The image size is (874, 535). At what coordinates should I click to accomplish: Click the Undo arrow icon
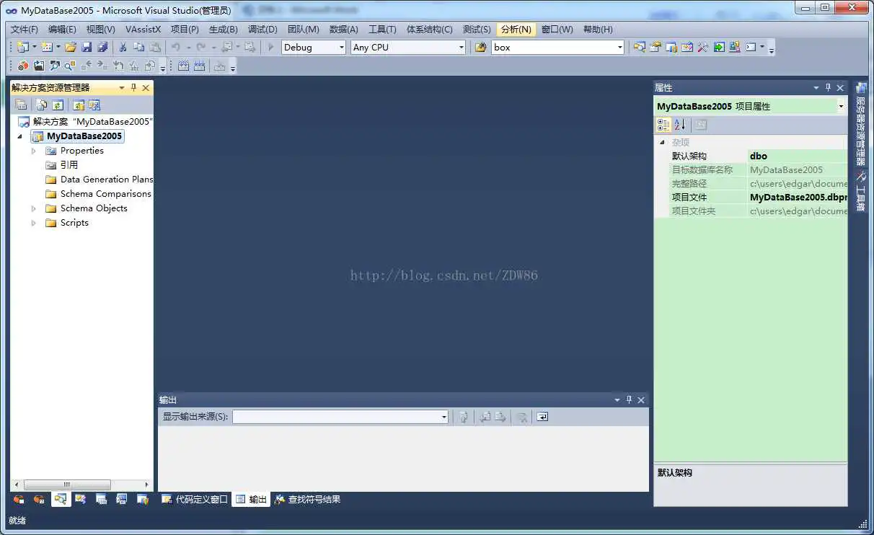coord(175,48)
